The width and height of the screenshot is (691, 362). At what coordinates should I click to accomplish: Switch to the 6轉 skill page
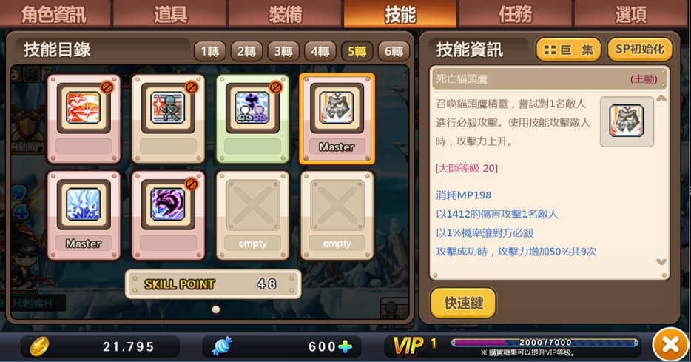(394, 52)
